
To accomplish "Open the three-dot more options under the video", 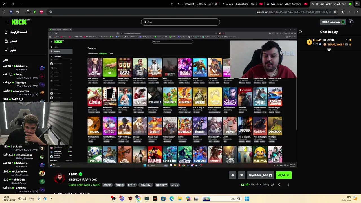I will tap(288, 185).
